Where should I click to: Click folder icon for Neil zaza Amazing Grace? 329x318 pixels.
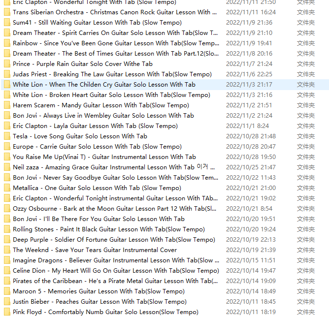7,167
